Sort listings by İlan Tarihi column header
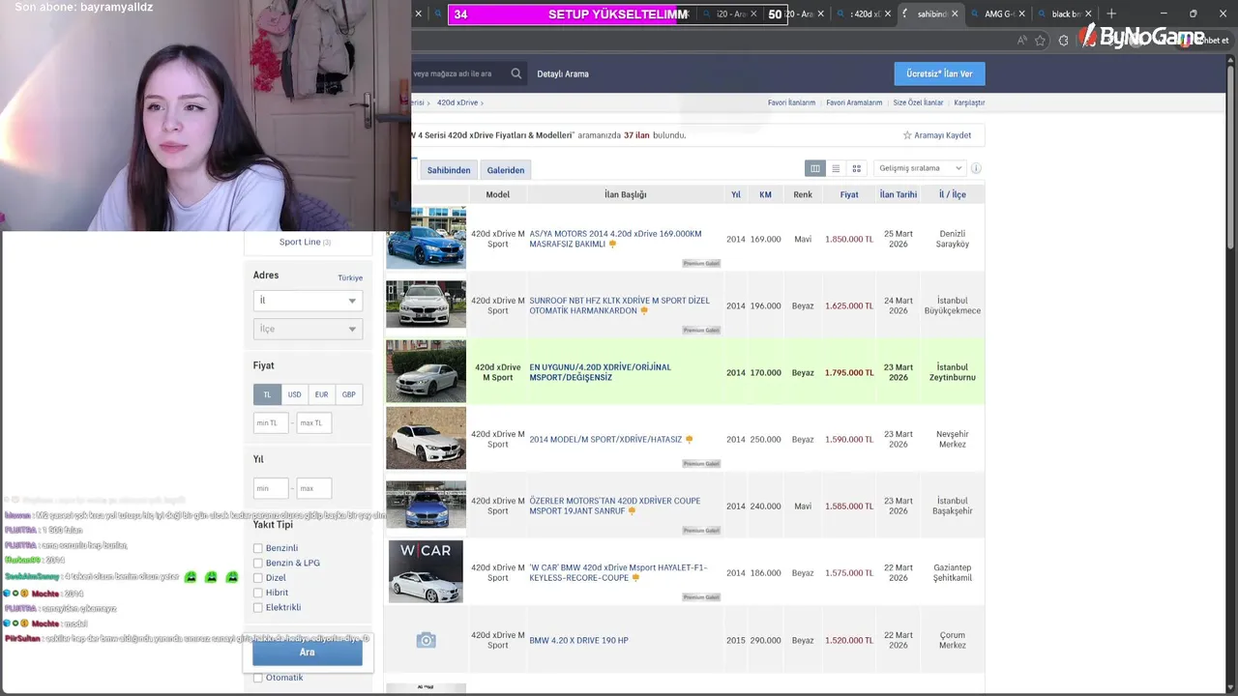 click(899, 194)
